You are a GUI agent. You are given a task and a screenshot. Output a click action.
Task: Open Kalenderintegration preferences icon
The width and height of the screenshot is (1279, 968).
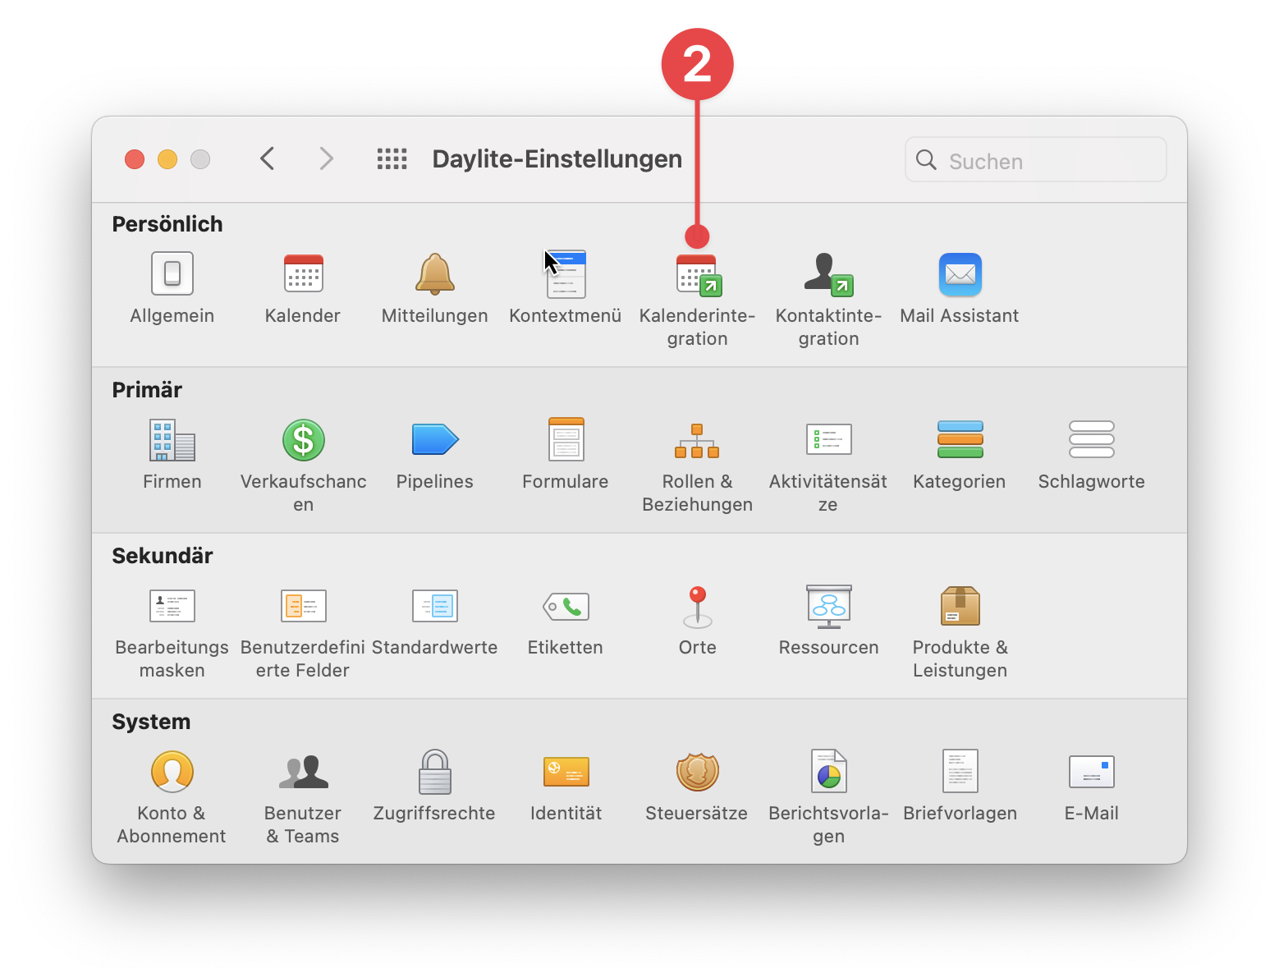coord(697,275)
